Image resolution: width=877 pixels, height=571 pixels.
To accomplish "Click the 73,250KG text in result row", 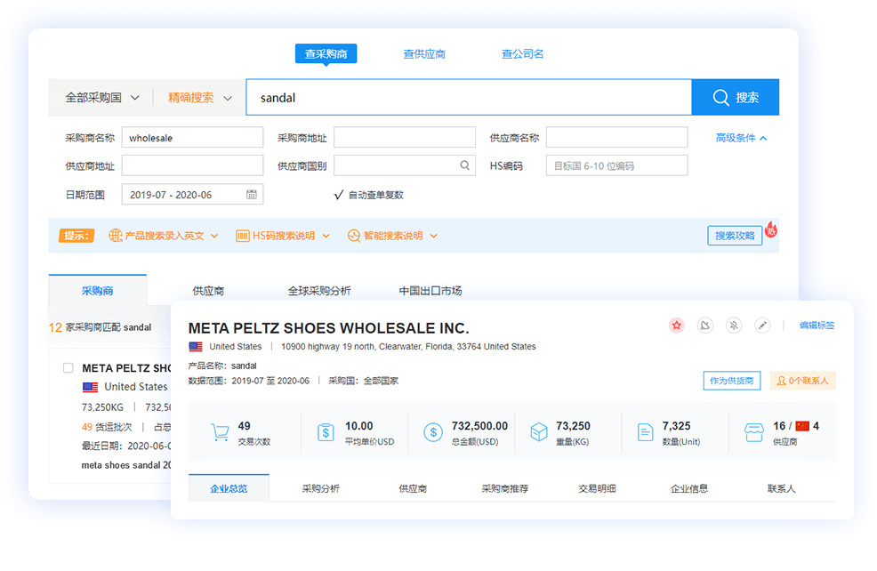I will pyautogui.click(x=102, y=407).
